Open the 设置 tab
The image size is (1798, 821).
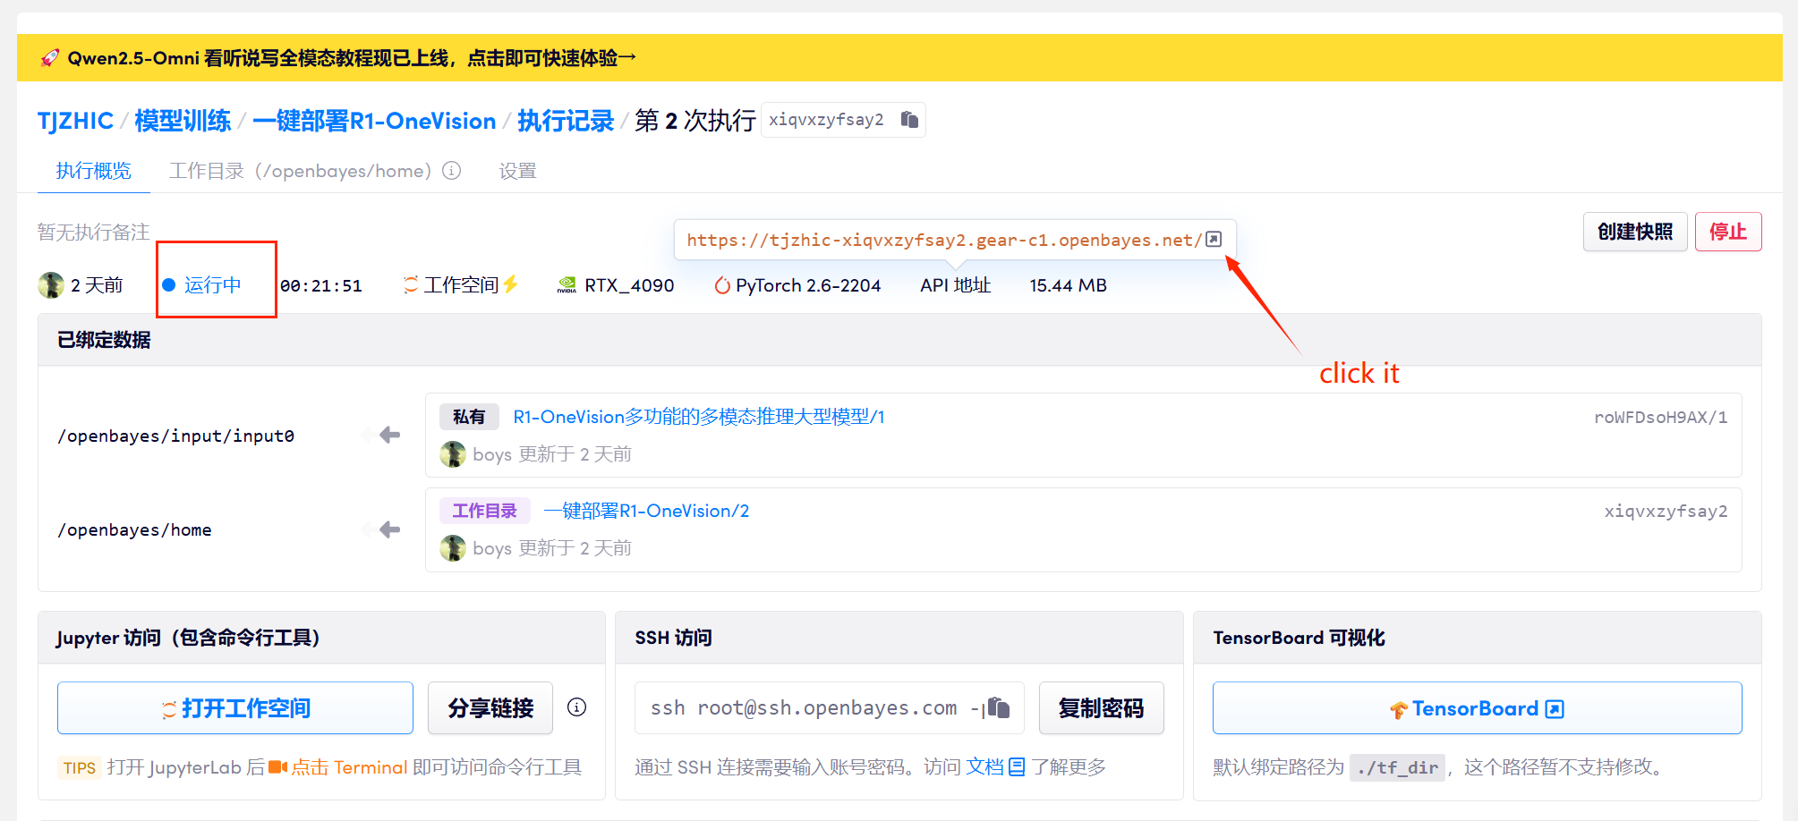[517, 171]
